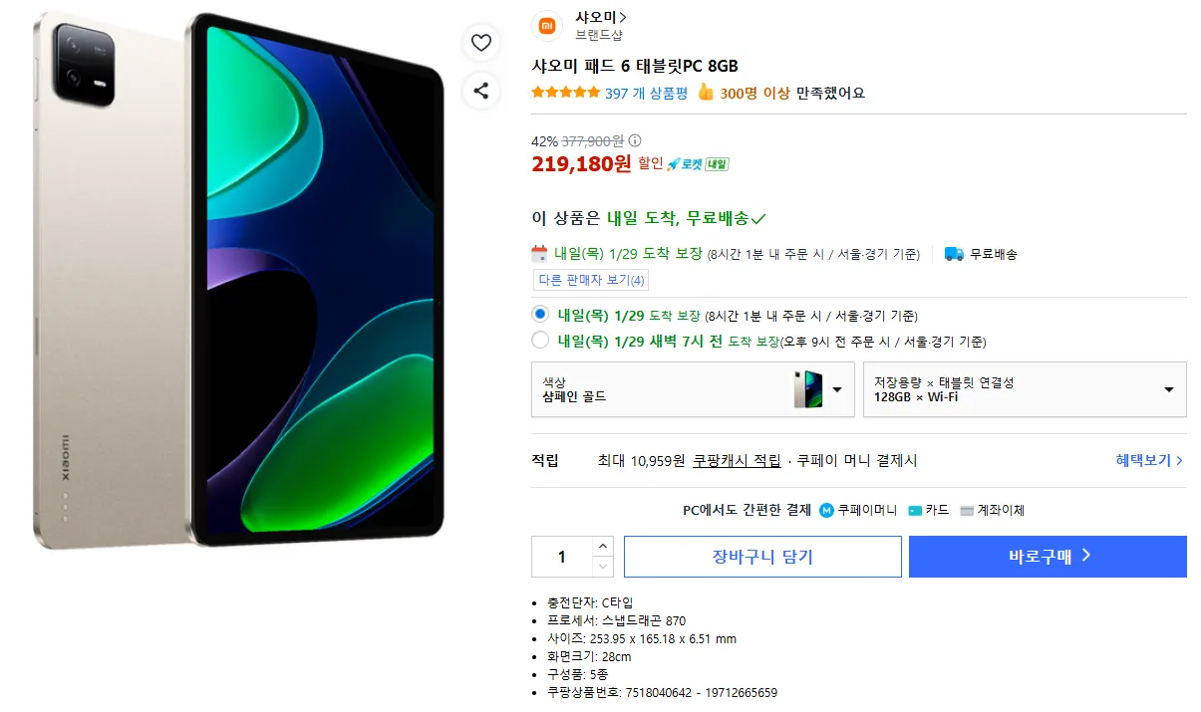Click the 장바구니 담기 button

(762, 557)
